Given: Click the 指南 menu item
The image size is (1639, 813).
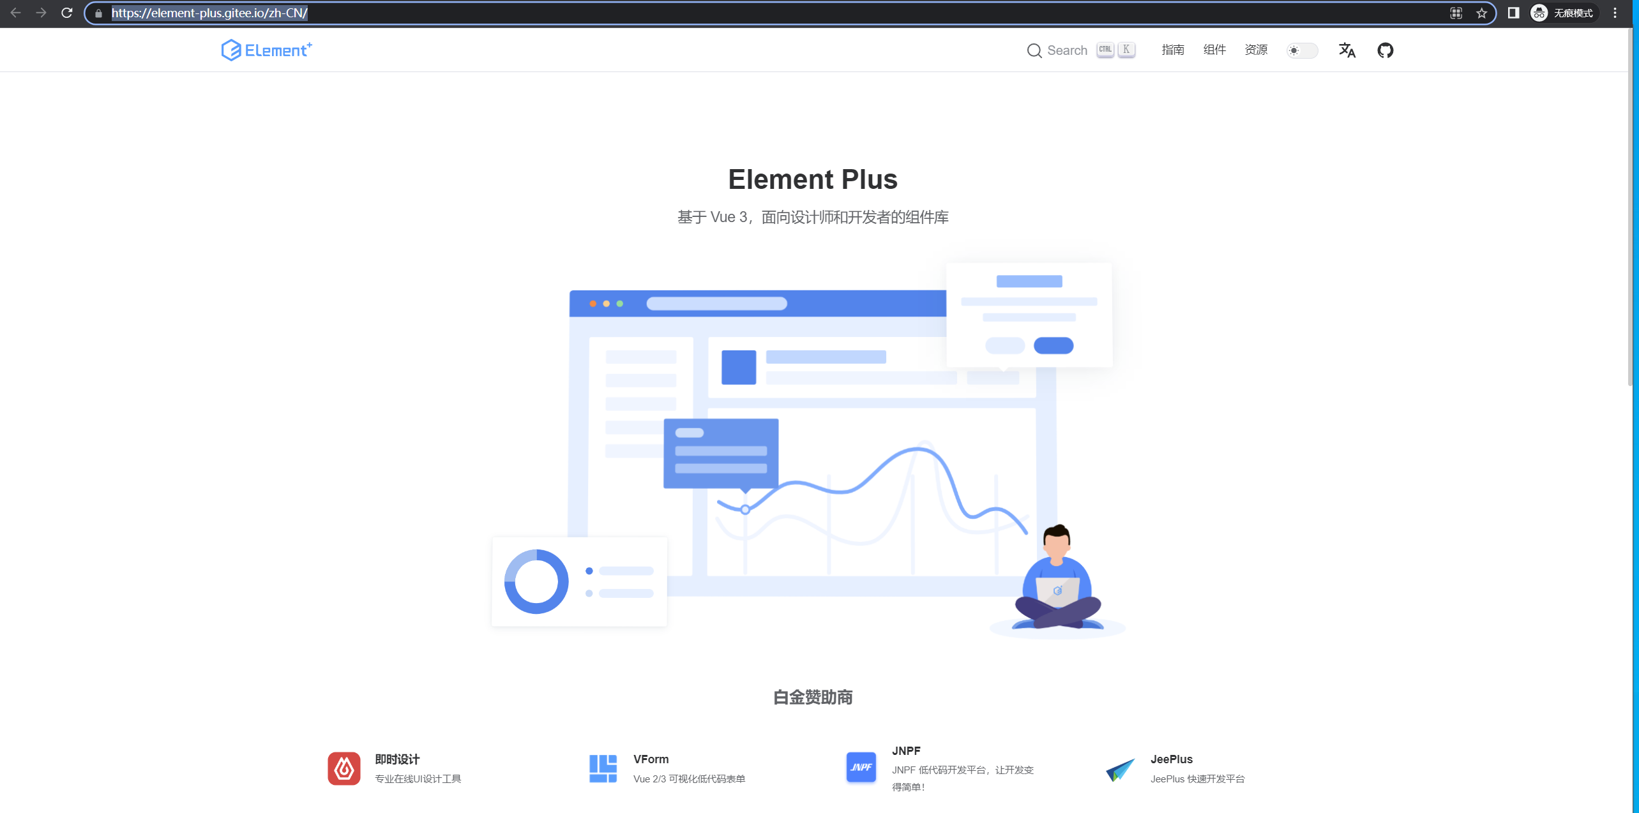Looking at the screenshot, I should (x=1173, y=49).
